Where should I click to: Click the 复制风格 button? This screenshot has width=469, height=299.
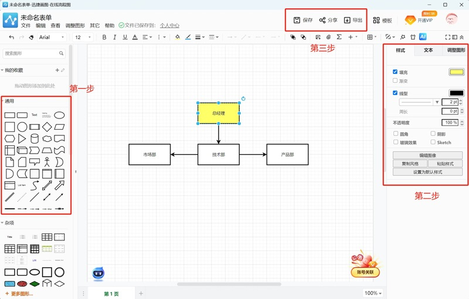[x=410, y=164]
